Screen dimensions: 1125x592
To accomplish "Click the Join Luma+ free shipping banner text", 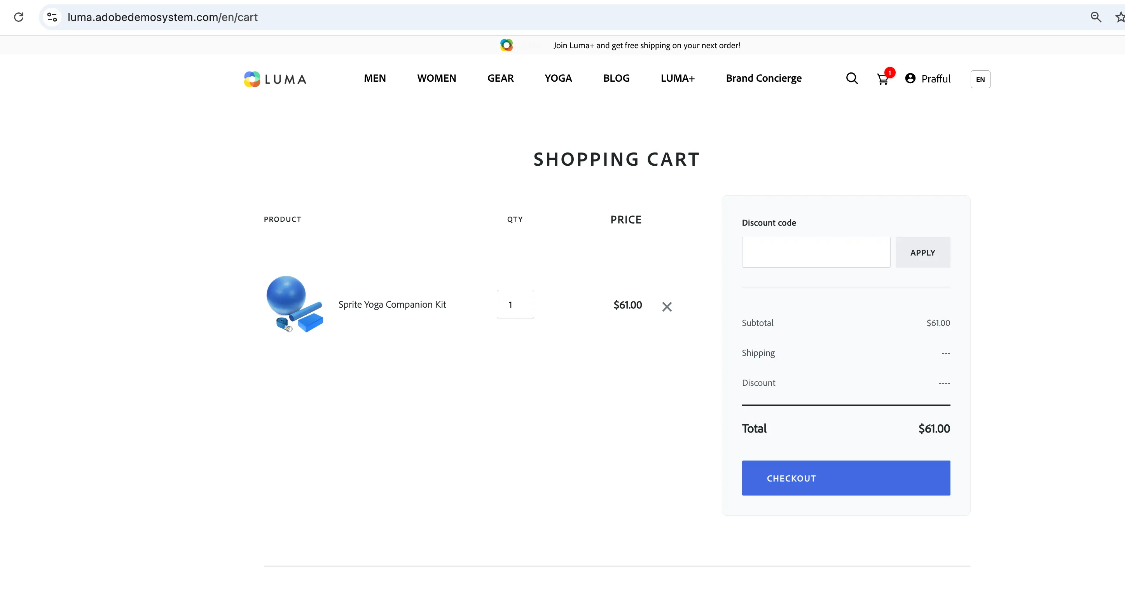I will click(x=647, y=45).
